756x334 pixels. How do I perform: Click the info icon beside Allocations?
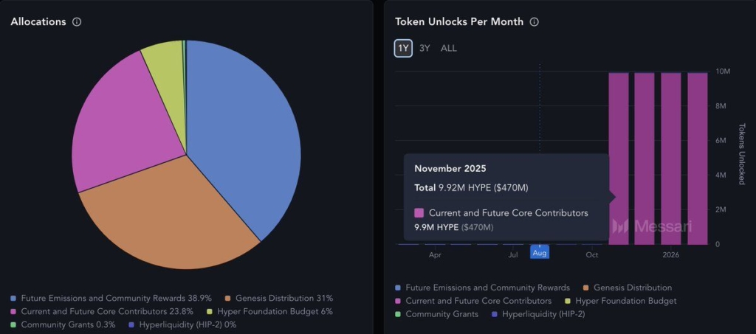point(77,22)
